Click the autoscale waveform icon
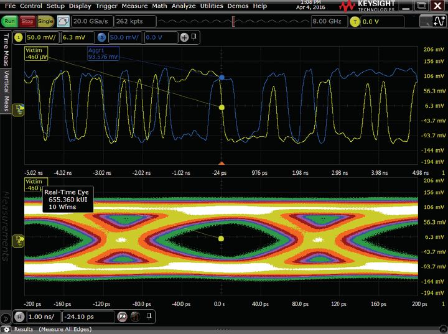Screen dimensions: 448x334 click(63, 21)
